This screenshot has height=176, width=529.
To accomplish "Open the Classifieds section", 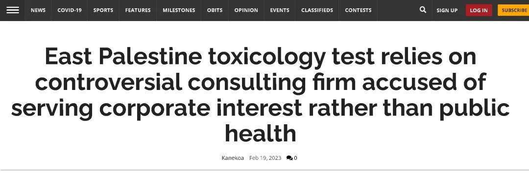I will pos(317,10).
